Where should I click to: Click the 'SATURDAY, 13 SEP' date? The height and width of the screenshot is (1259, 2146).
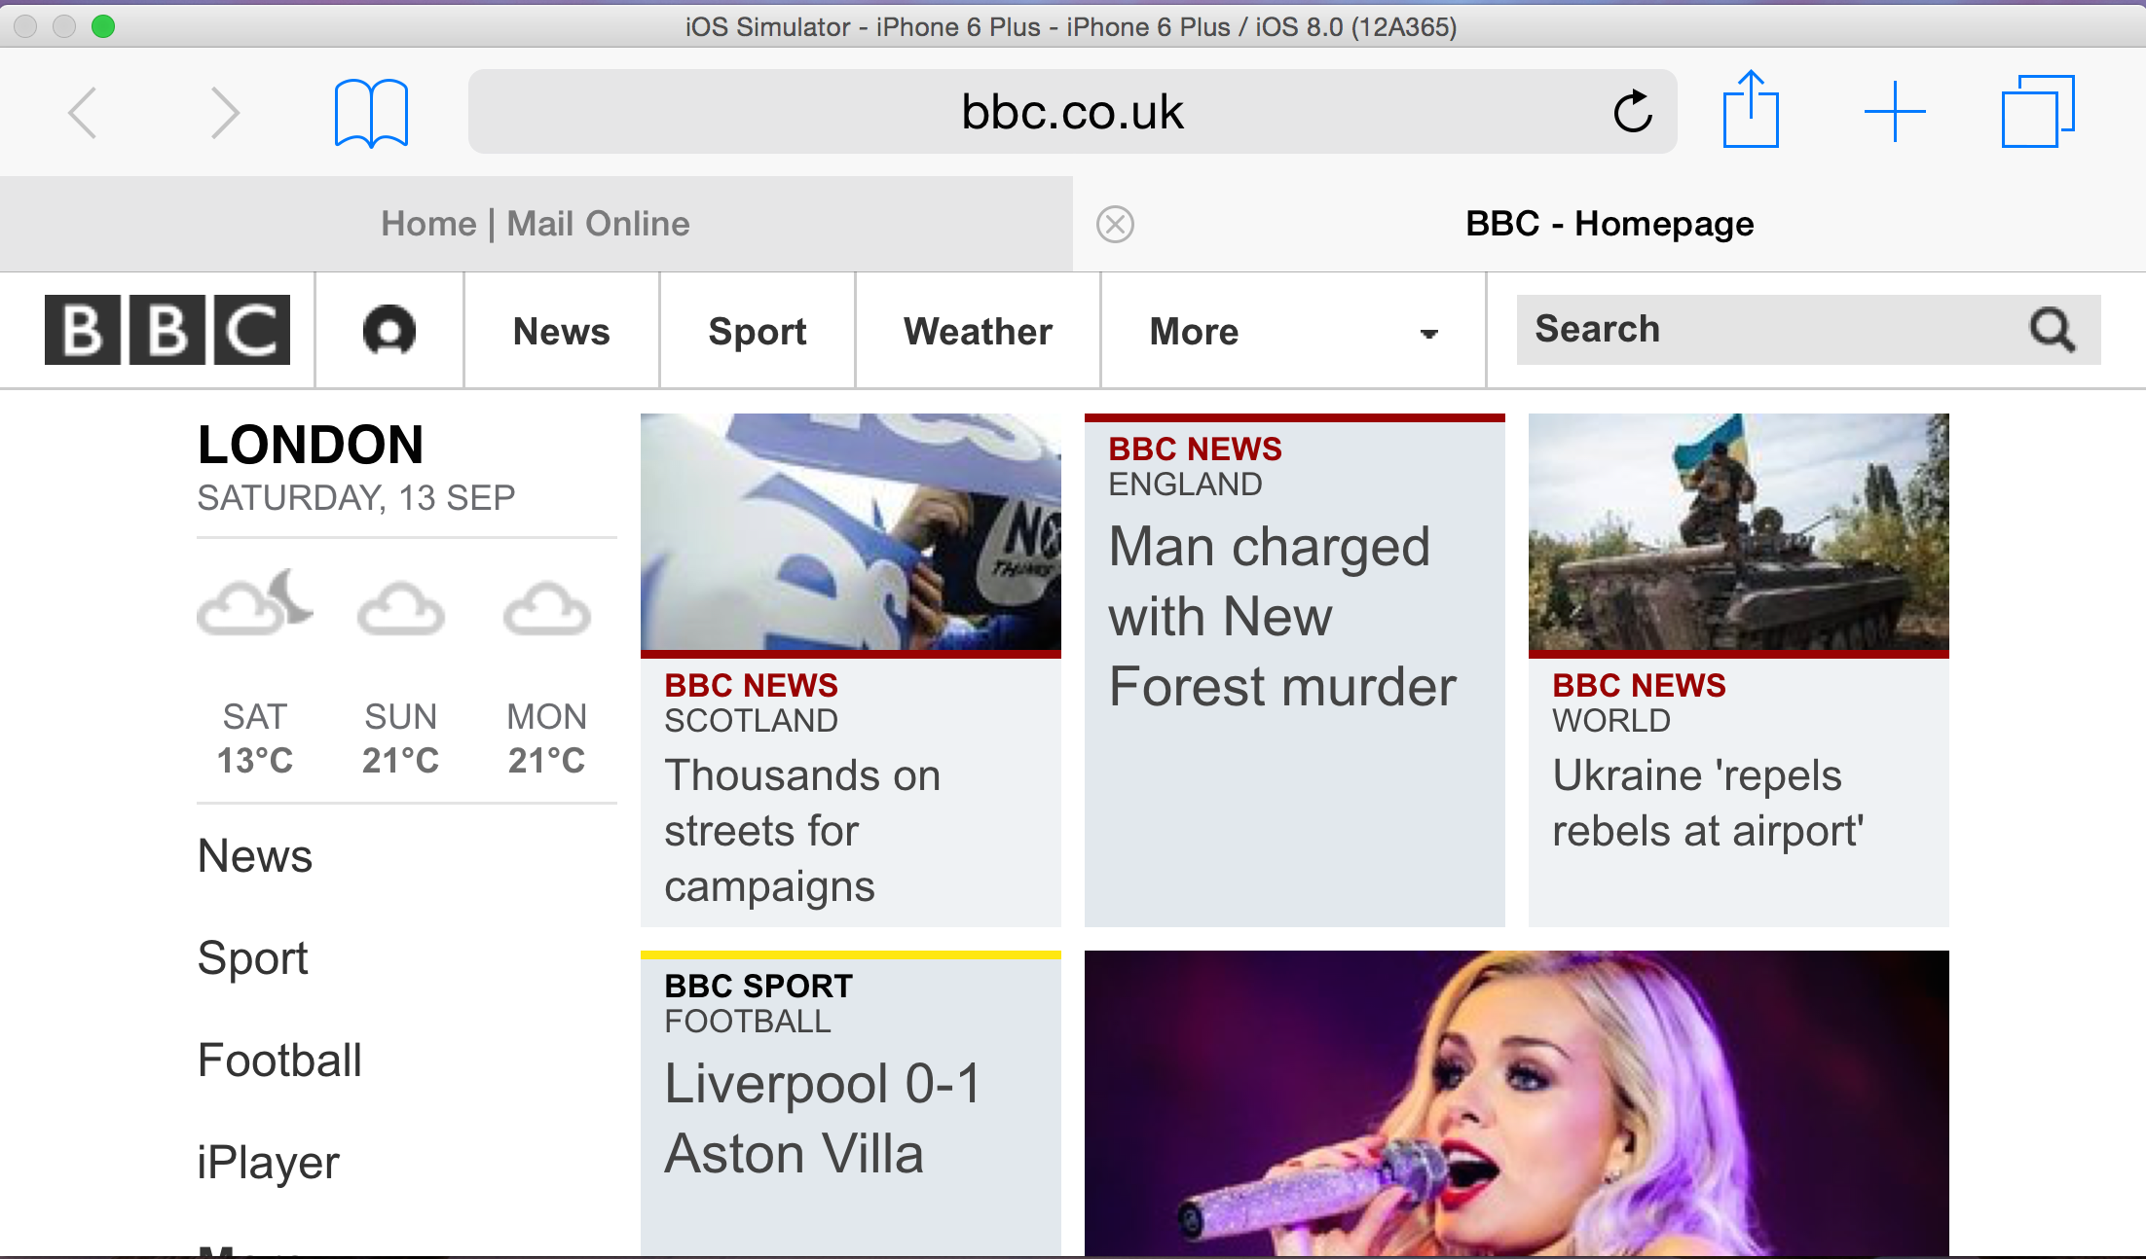coord(356,498)
